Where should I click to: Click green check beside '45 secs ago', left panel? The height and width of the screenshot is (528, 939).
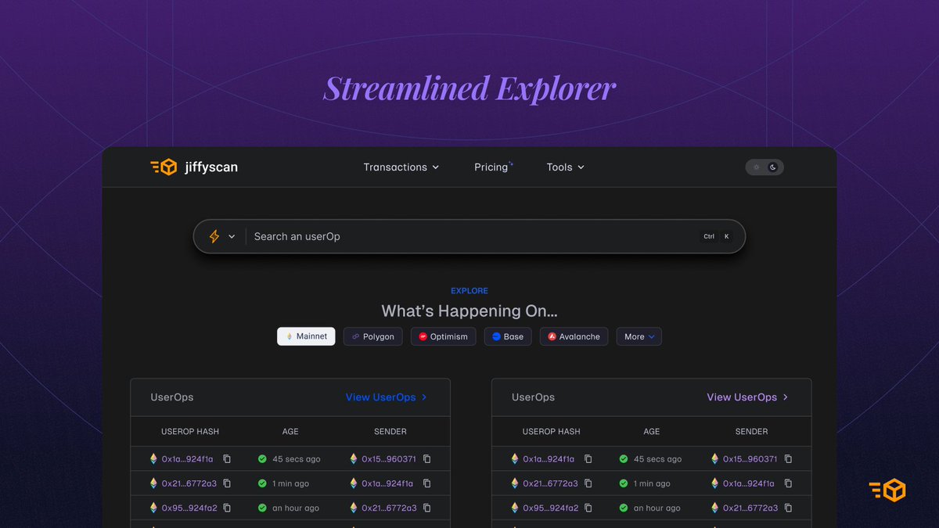point(262,459)
